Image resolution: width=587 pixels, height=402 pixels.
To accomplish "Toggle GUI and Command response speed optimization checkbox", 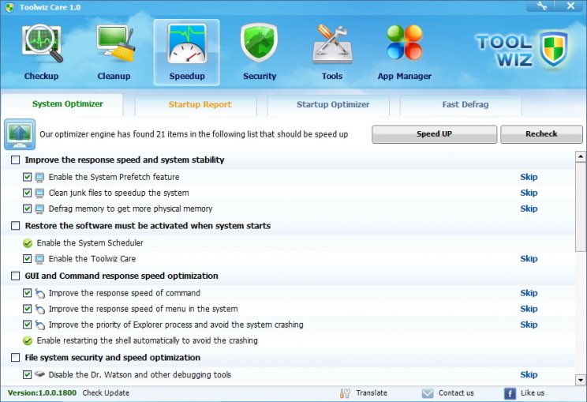I will (15, 276).
